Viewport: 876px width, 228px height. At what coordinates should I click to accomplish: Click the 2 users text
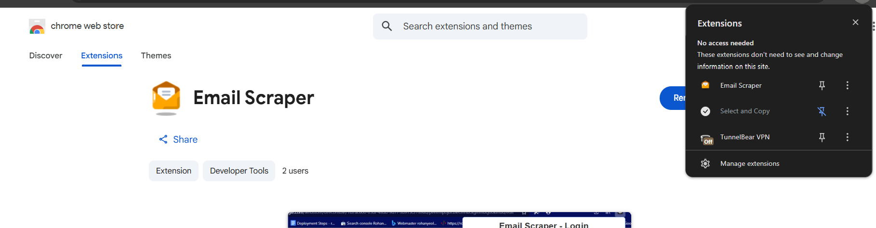[295, 171]
